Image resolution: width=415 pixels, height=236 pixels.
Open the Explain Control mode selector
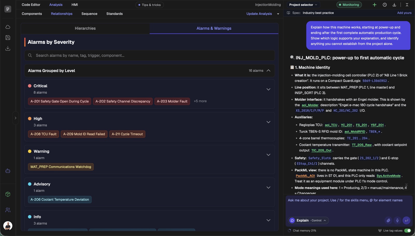coord(309,220)
